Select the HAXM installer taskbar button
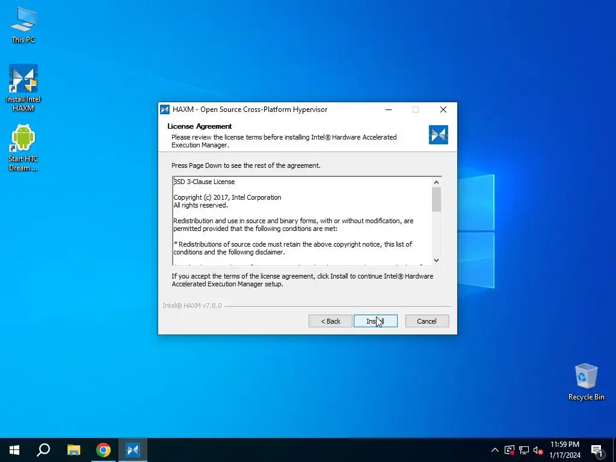 pos(133,450)
